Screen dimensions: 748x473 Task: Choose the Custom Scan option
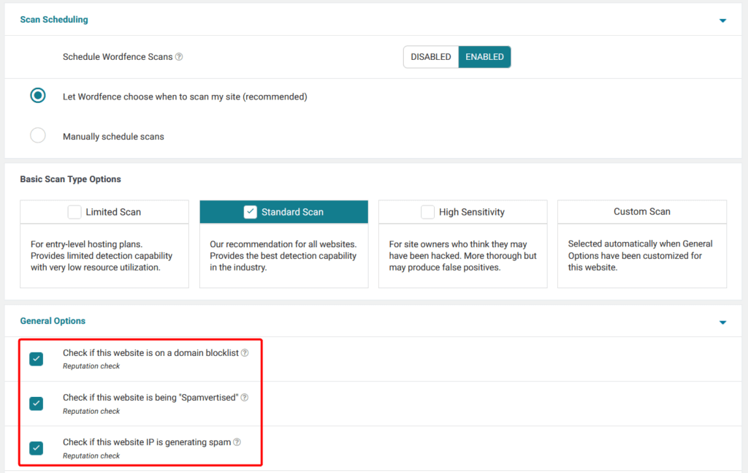641,211
